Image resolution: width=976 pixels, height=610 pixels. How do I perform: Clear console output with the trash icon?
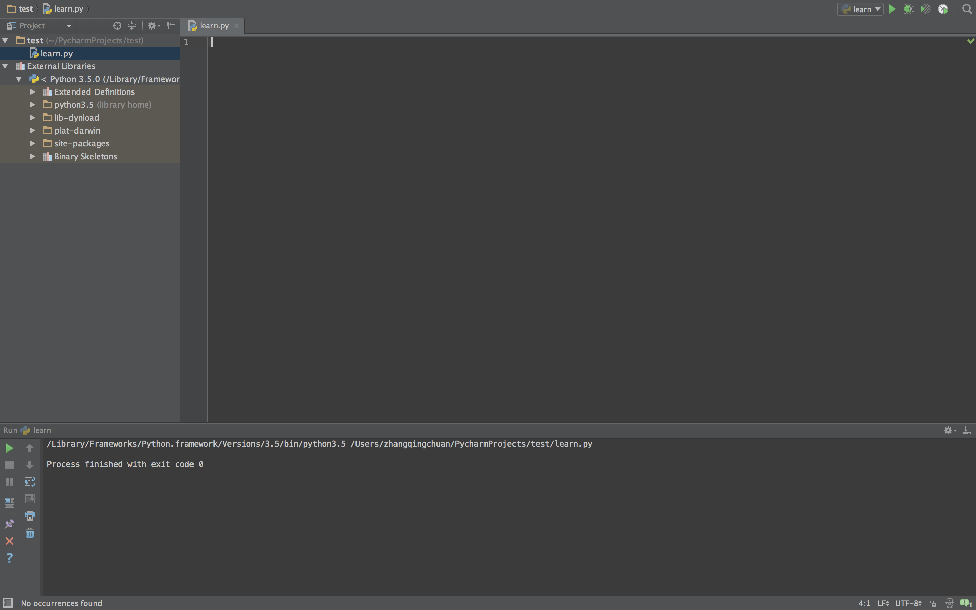pyautogui.click(x=30, y=533)
